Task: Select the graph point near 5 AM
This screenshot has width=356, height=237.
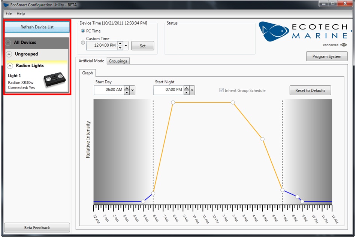Action: pyautogui.click(x=143, y=201)
